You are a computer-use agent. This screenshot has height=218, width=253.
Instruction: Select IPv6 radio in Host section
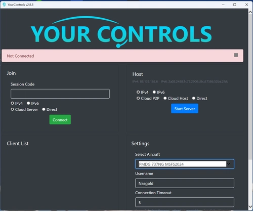pos(154,92)
